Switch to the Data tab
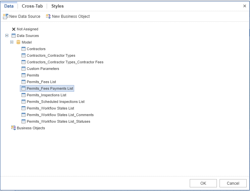This screenshot has height=191, width=250. [9, 6]
